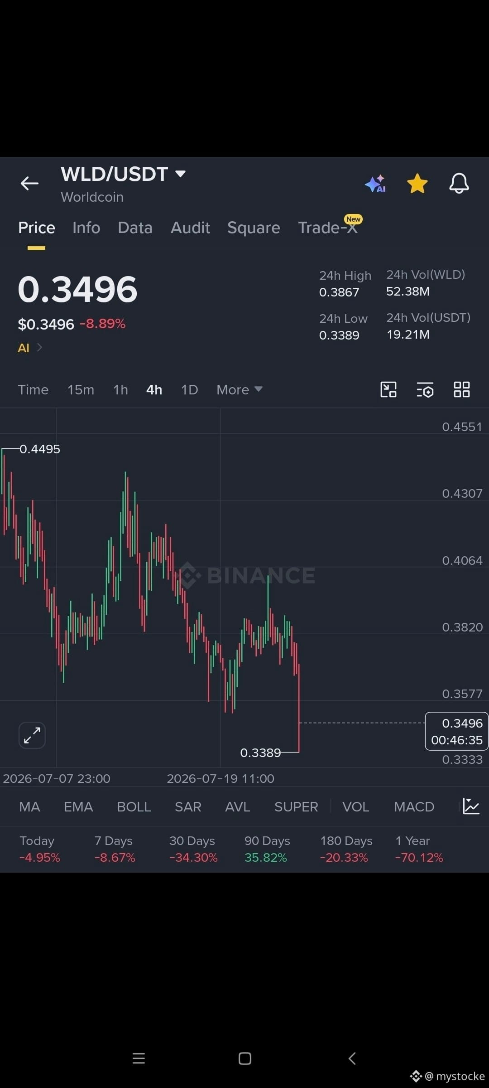
Task: Switch to the Data tab
Action: point(135,228)
